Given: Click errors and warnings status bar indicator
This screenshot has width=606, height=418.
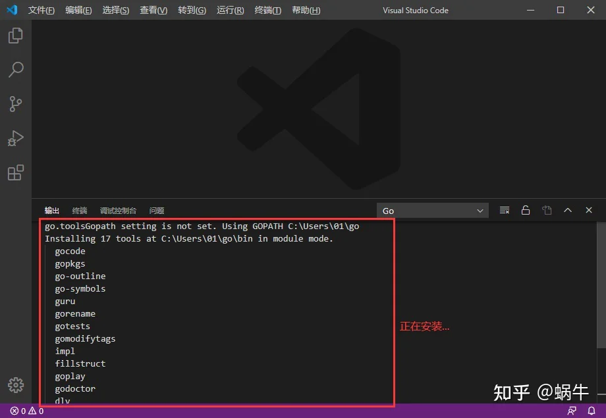Looking at the screenshot, I should 26,411.
